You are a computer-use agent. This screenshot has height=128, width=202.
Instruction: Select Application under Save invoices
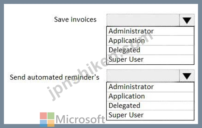[x=150, y=41]
